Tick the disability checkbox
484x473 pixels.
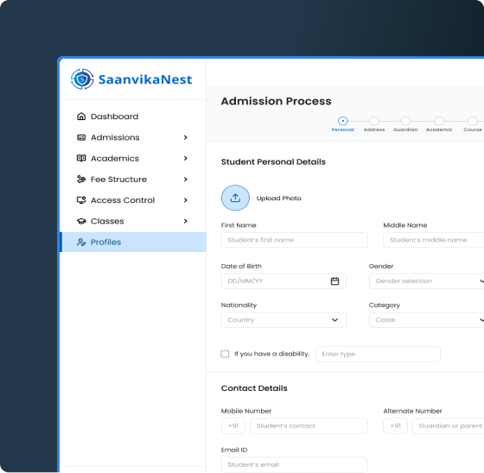pos(225,354)
